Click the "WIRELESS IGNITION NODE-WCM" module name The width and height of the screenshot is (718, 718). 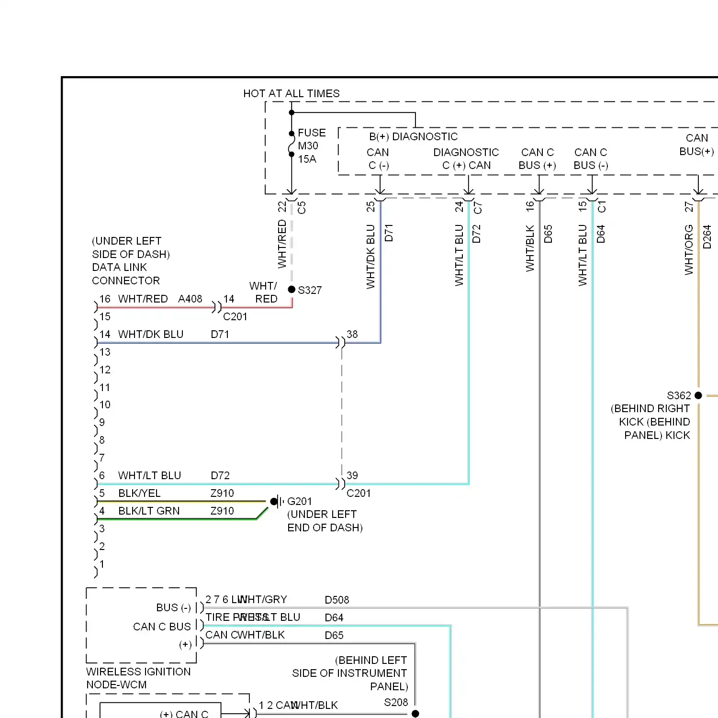pyautogui.click(x=138, y=678)
